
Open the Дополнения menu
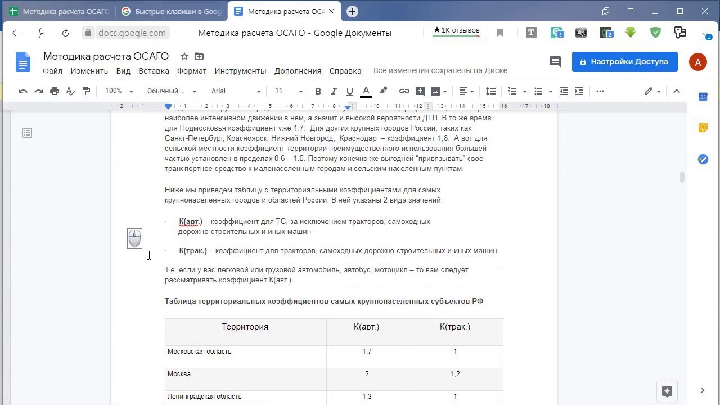pyautogui.click(x=298, y=71)
